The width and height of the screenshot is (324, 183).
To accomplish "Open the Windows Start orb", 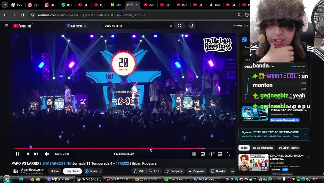I will pos(7,179).
